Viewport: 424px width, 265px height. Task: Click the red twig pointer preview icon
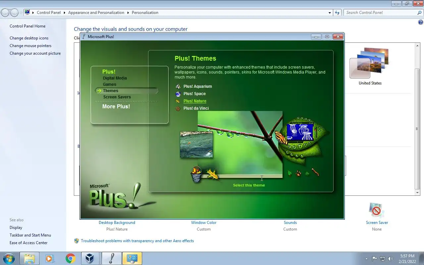[x=315, y=172]
